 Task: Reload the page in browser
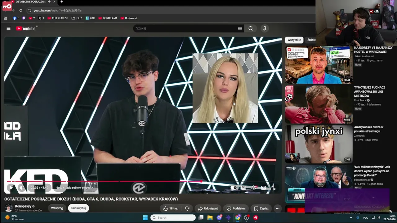[21, 10]
